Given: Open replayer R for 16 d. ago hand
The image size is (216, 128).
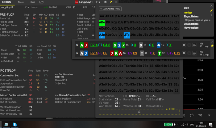Looking at the screenshot, I should 184,53.
